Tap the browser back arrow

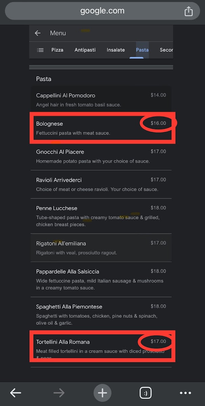(x=16, y=393)
